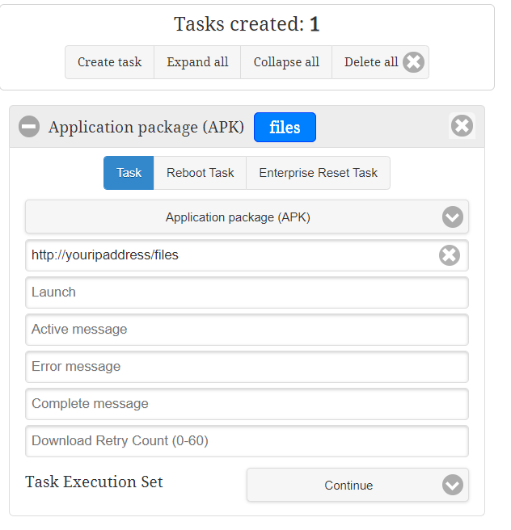Click the Tasks created: 1 heading

click(247, 24)
